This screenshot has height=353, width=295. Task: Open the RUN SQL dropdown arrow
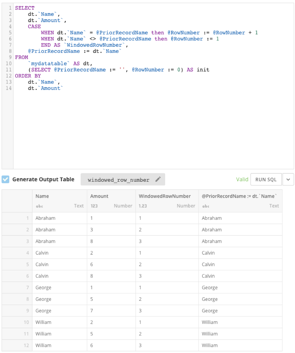point(288,179)
